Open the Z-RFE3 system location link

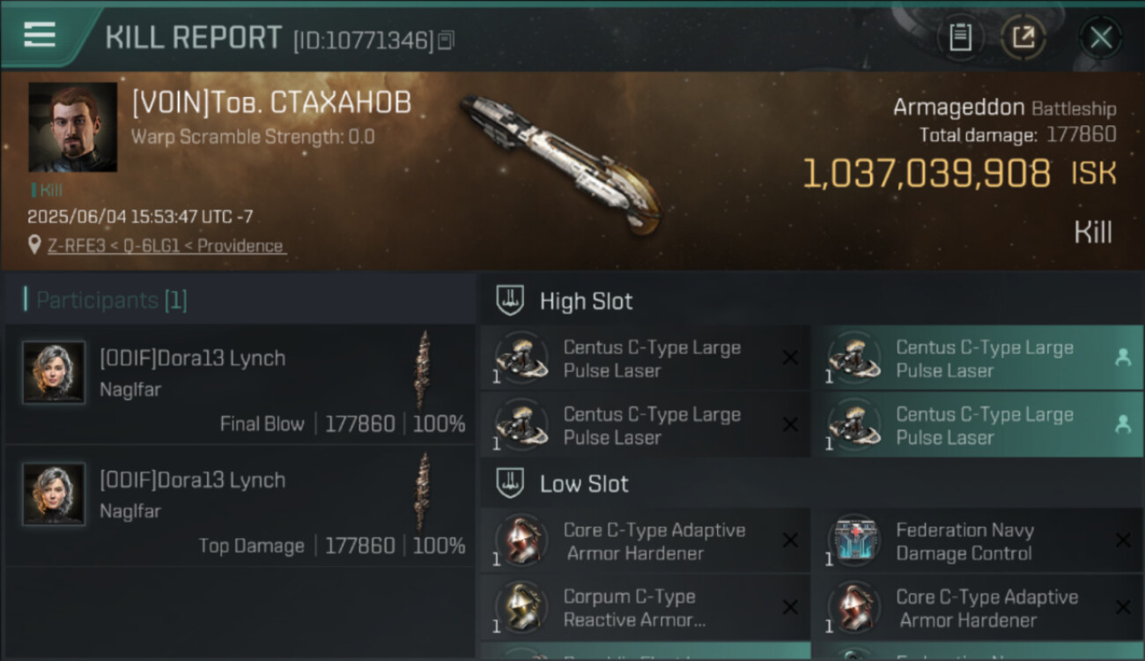tap(71, 246)
